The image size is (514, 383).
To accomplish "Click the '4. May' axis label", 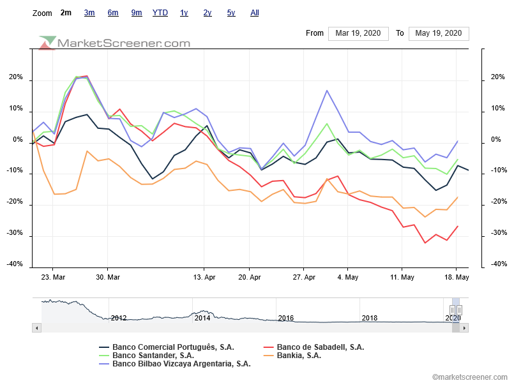I will [348, 277].
